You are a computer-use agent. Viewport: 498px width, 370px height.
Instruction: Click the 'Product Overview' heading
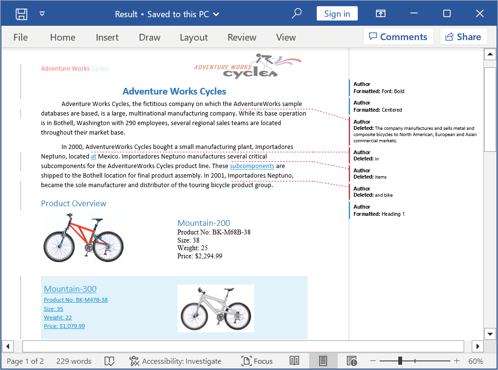point(73,203)
